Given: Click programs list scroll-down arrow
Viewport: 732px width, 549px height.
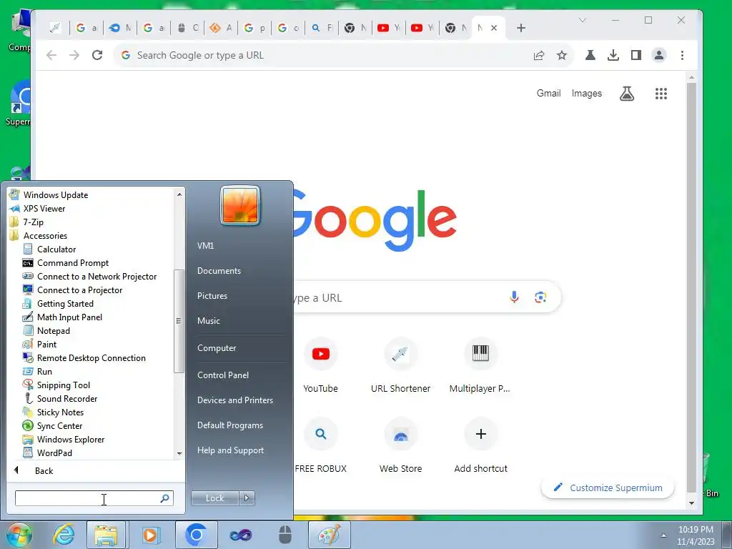Looking at the screenshot, I should 179,453.
